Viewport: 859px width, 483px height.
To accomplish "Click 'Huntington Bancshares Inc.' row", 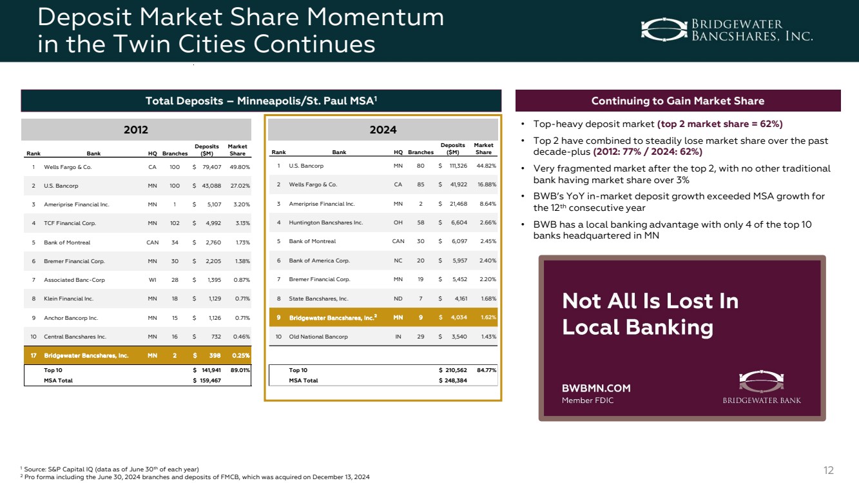I will click(383, 222).
